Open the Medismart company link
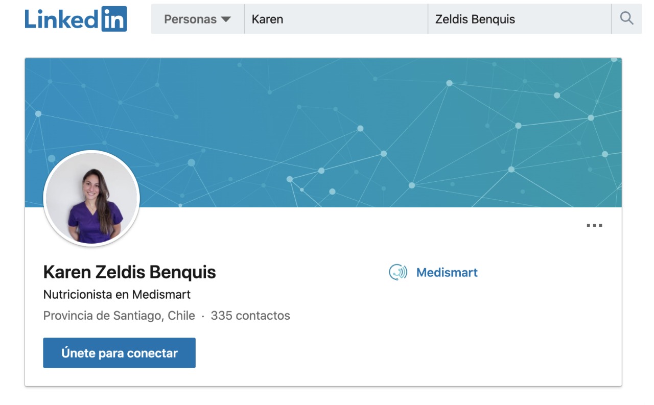This screenshot has height=405, width=654. [x=447, y=272]
